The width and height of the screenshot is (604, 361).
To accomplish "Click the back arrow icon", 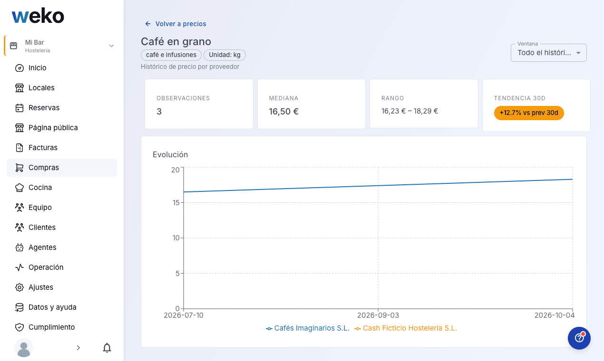I will point(148,24).
